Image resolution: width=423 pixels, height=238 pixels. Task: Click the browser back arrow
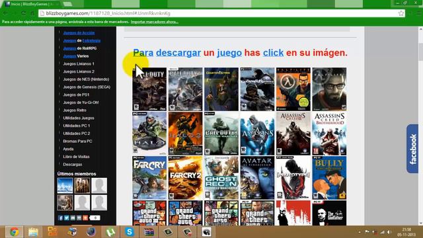[x=6, y=13]
